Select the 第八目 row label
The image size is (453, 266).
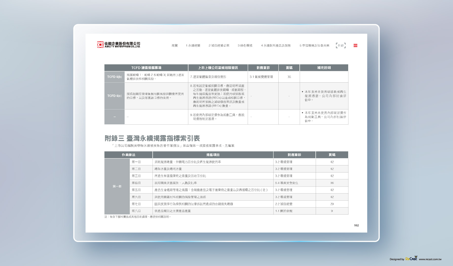(x=141, y=211)
